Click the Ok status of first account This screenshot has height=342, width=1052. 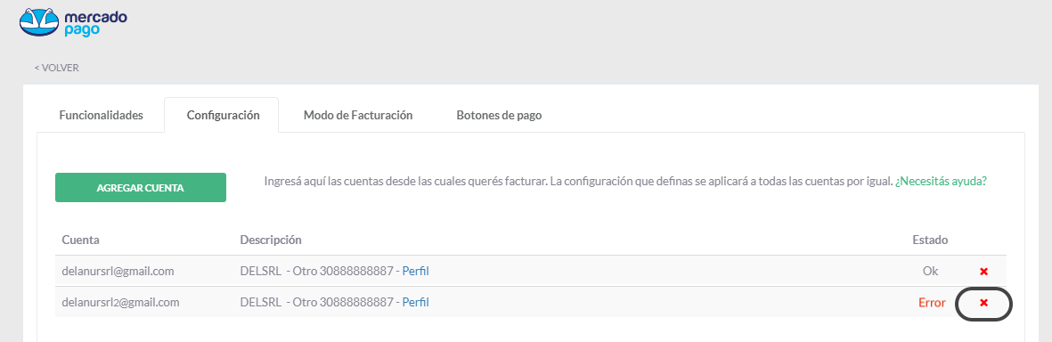931,272
